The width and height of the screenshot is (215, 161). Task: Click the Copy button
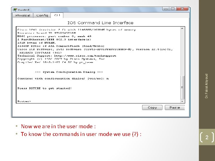click(x=152, y=107)
